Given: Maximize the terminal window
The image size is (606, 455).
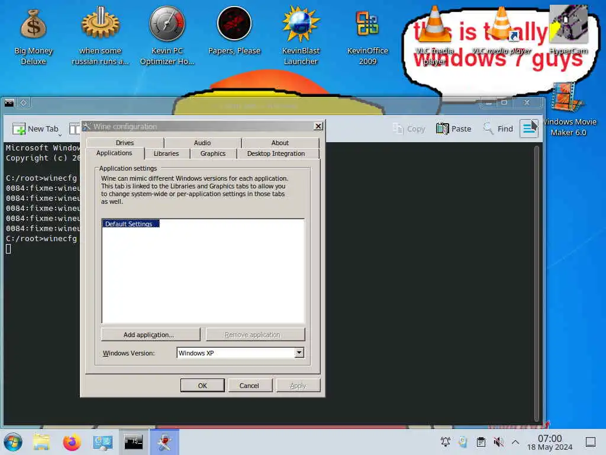Looking at the screenshot, I should point(504,102).
